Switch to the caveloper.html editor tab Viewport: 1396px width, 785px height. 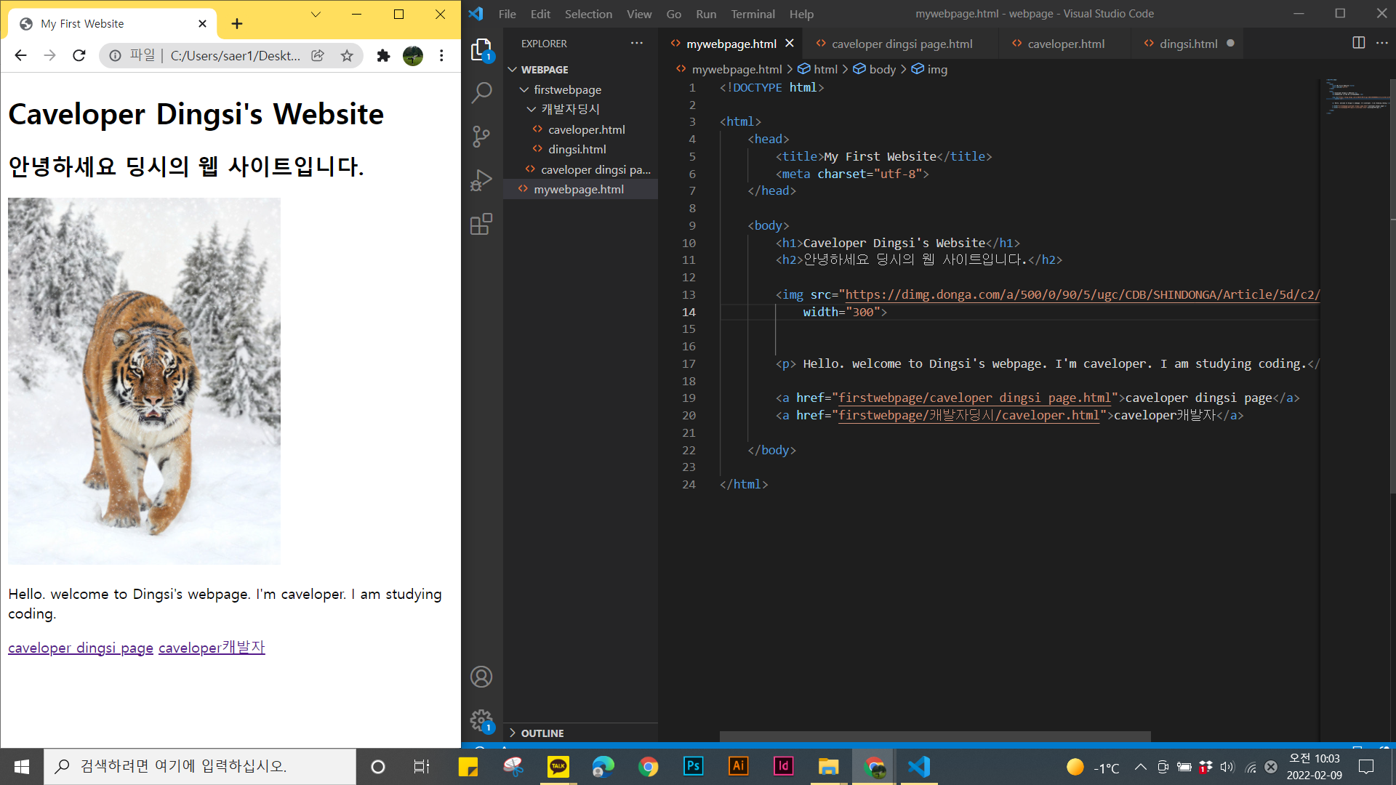click(1065, 44)
